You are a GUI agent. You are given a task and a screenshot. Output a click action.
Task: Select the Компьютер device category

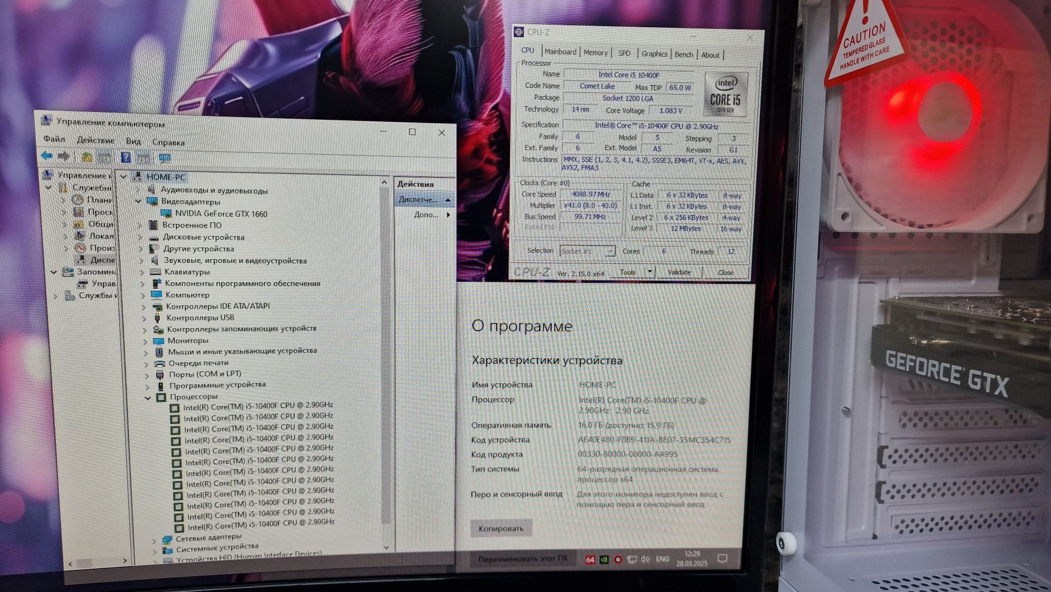coord(188,295)
